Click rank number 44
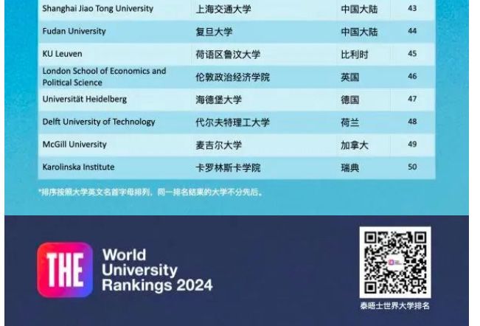 [412, 31]
